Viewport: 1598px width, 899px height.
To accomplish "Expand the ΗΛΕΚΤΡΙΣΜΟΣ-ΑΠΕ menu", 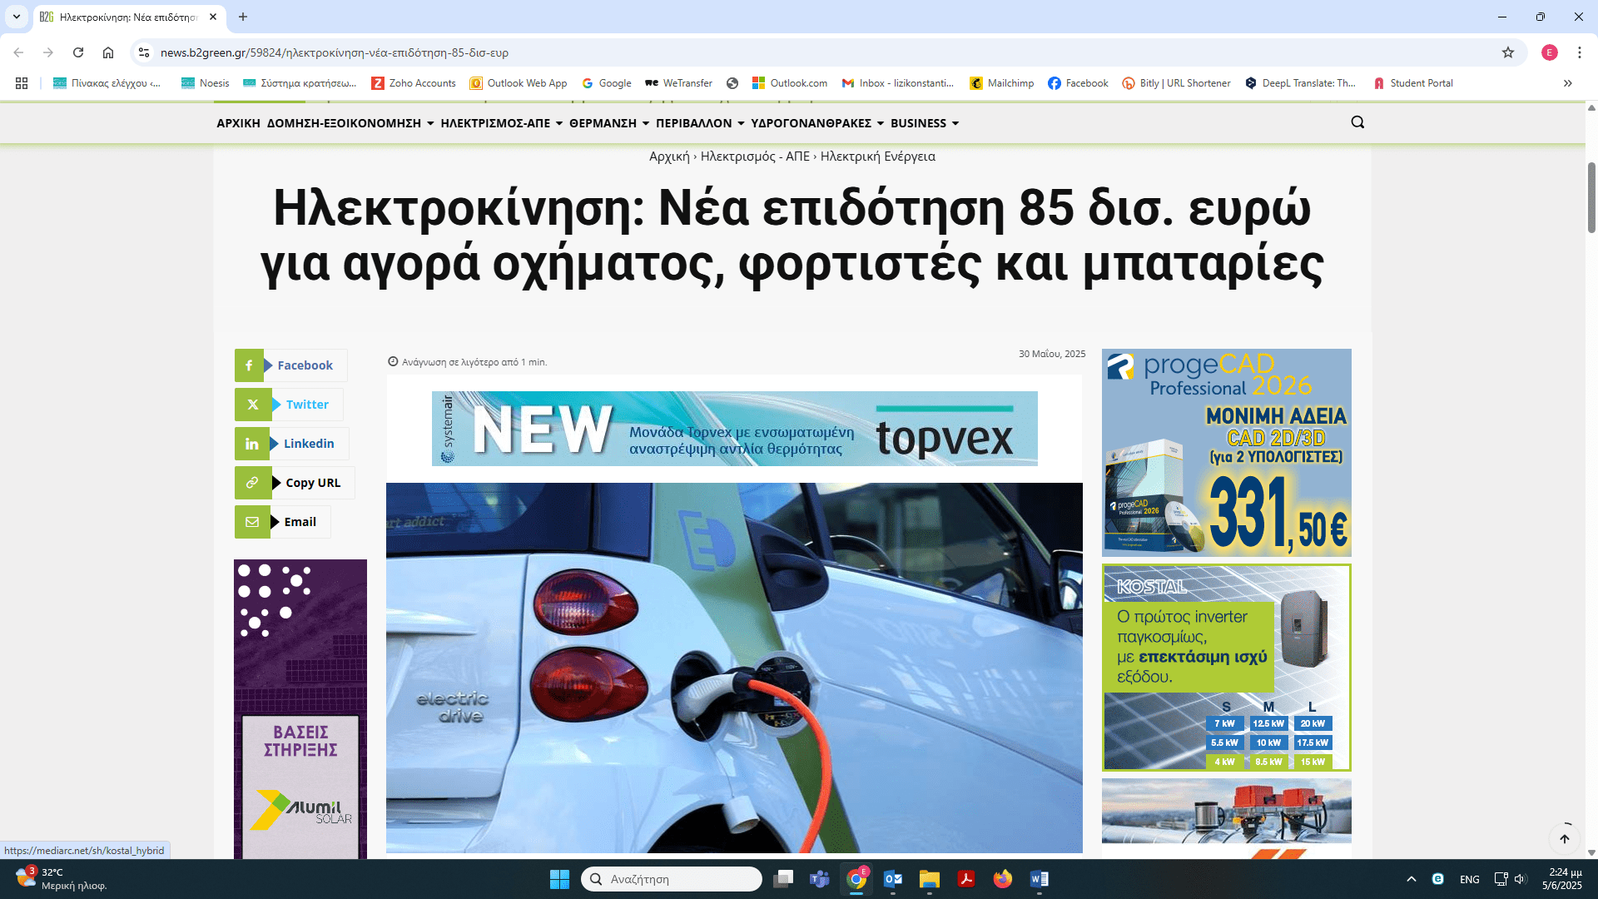I will coord(501,123).
